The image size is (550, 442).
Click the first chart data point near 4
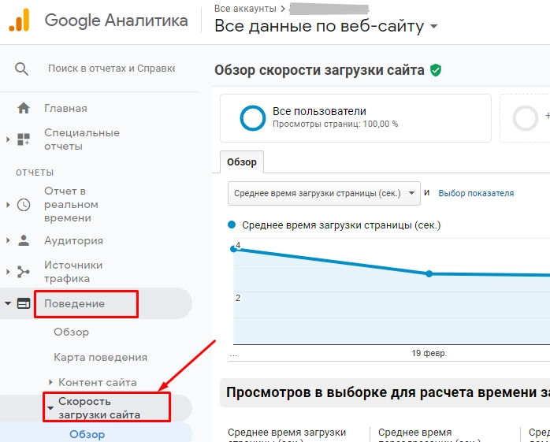pos(233,249)
